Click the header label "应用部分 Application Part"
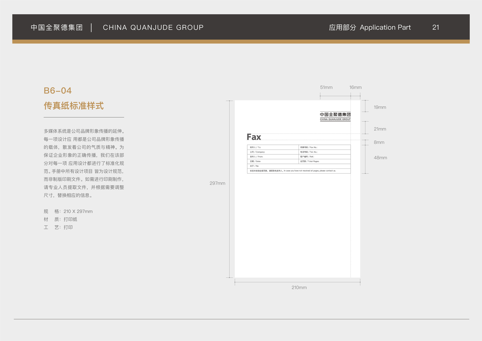The width and height of the screenshot is (482, 341). point(370,28)
